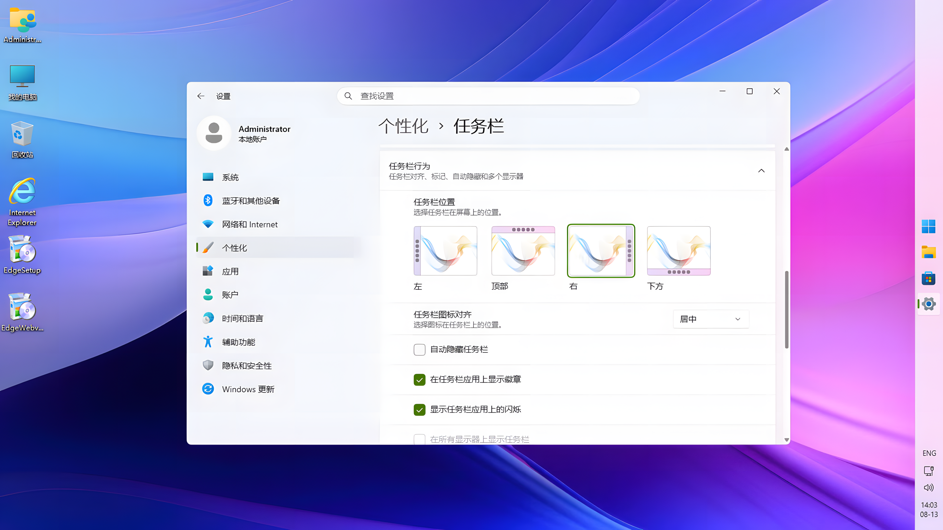Open Microsoft Store from the taskbar
Image resolution: width=943 pixels, height=530 pixels.
tap(928, 278)
